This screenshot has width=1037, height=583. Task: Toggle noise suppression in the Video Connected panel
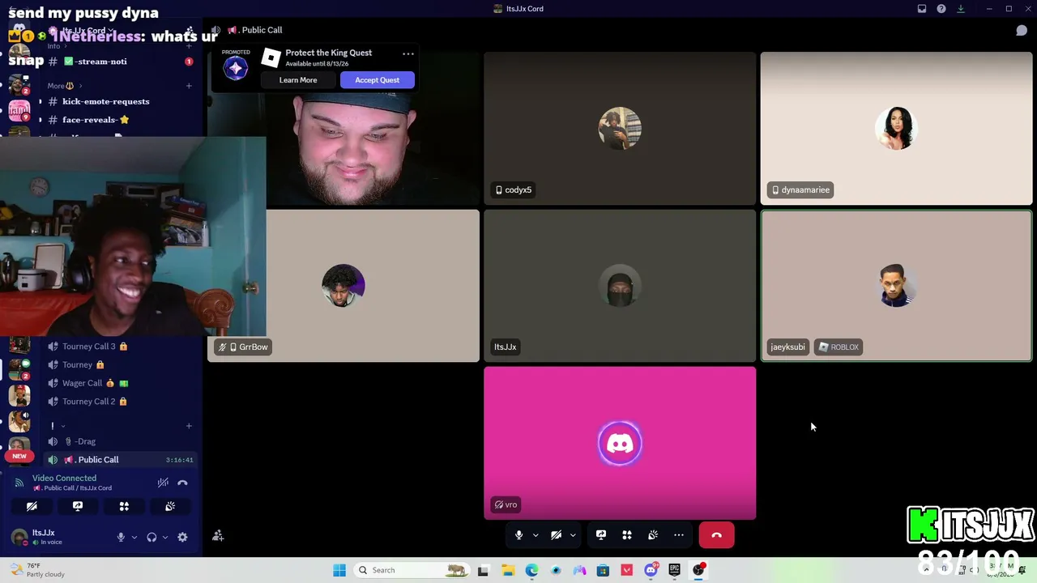(163, 483)
